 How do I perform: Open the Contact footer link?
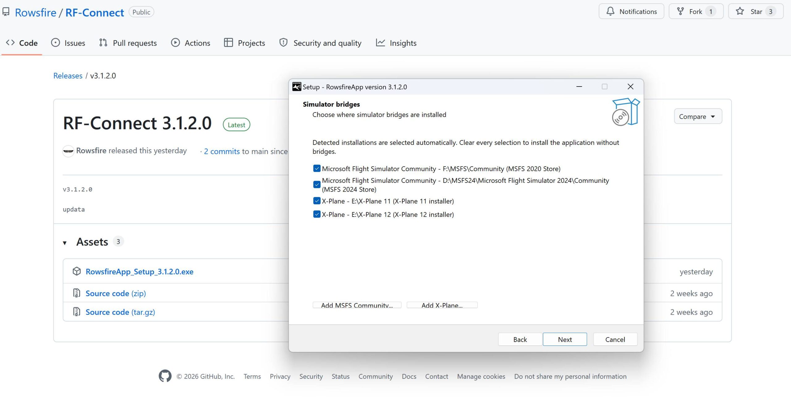pyautogui.click(x=436, y=376)
